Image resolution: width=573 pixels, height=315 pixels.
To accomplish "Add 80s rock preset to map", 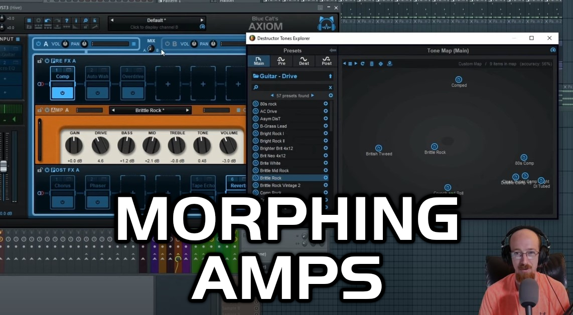I will click(x=326, y=104).
